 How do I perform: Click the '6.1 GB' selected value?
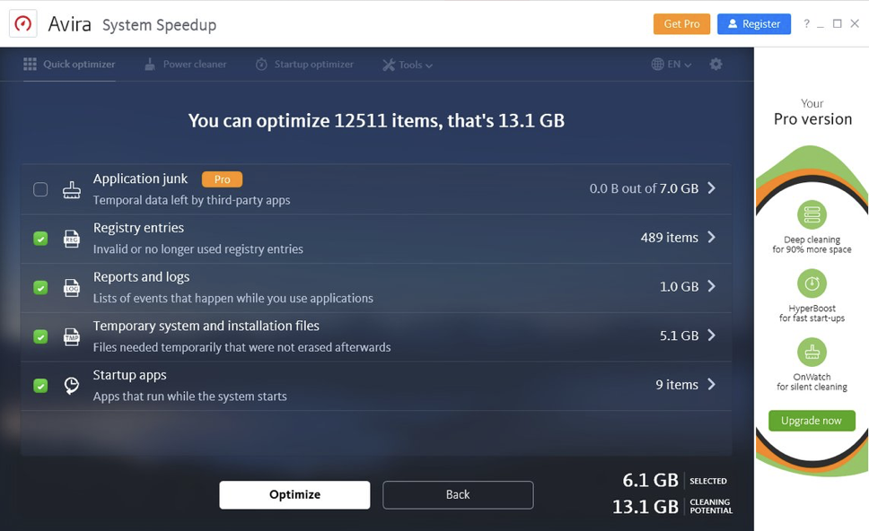pos(650,480)
